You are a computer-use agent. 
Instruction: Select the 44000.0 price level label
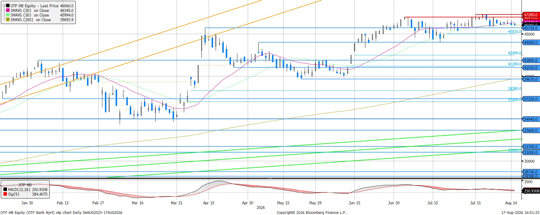point(530,43)
